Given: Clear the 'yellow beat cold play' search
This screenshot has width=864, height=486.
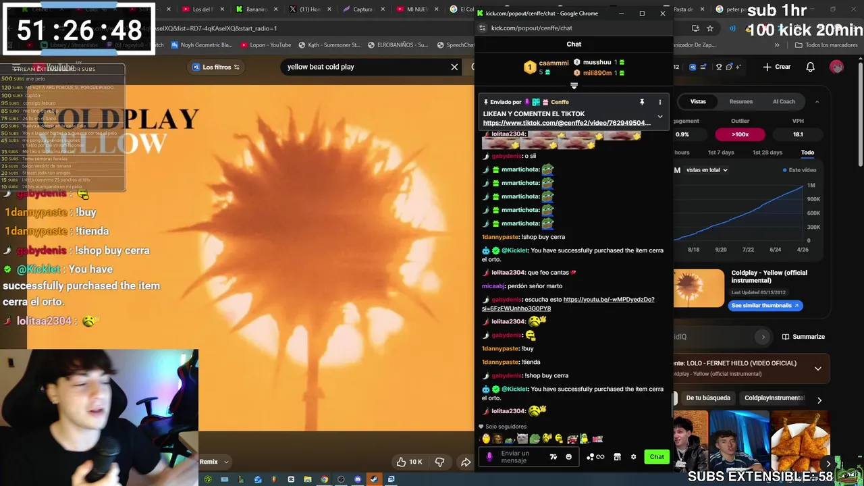Looking at the screenshot, I should tap(454, 67).
